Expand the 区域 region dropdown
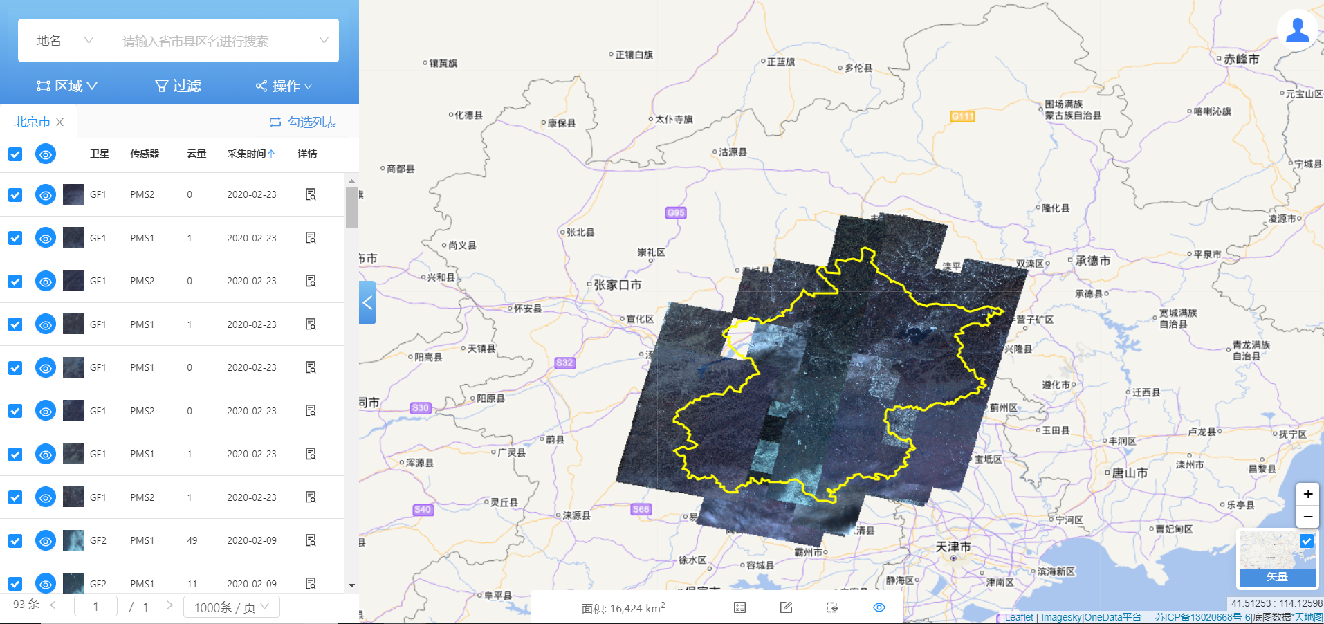 pyautogui.click(x=67, y=86)
